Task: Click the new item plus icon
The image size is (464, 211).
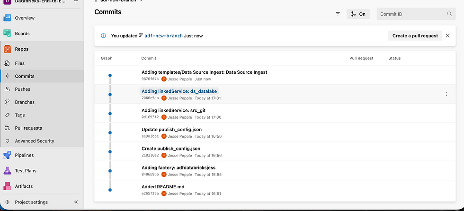Action: [76, 1]
